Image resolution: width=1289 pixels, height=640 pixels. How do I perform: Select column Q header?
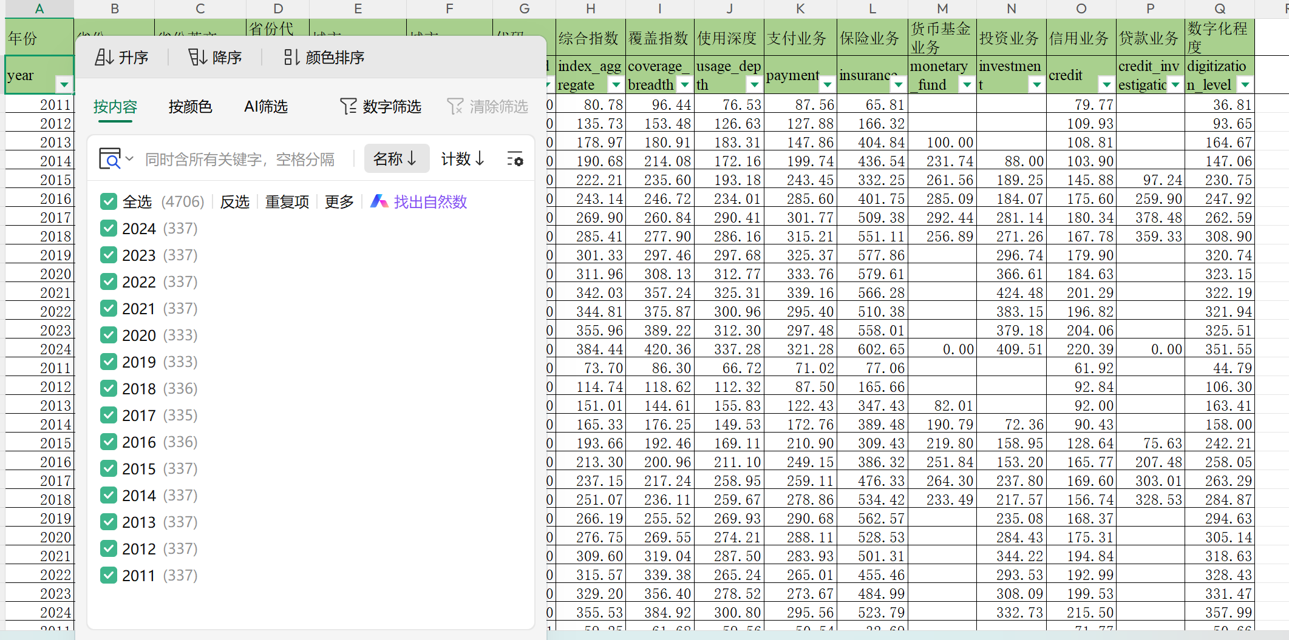pos(1220,8)
